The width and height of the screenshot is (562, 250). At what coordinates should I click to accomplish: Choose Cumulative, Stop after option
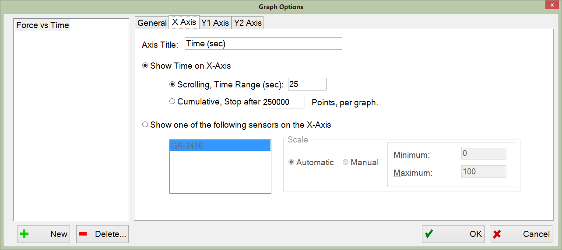click(x=214, y=102)
